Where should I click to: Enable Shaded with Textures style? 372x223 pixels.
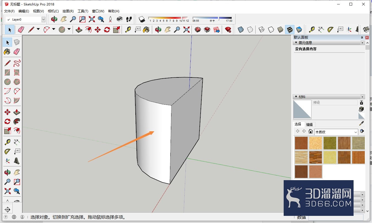[290, 30]
